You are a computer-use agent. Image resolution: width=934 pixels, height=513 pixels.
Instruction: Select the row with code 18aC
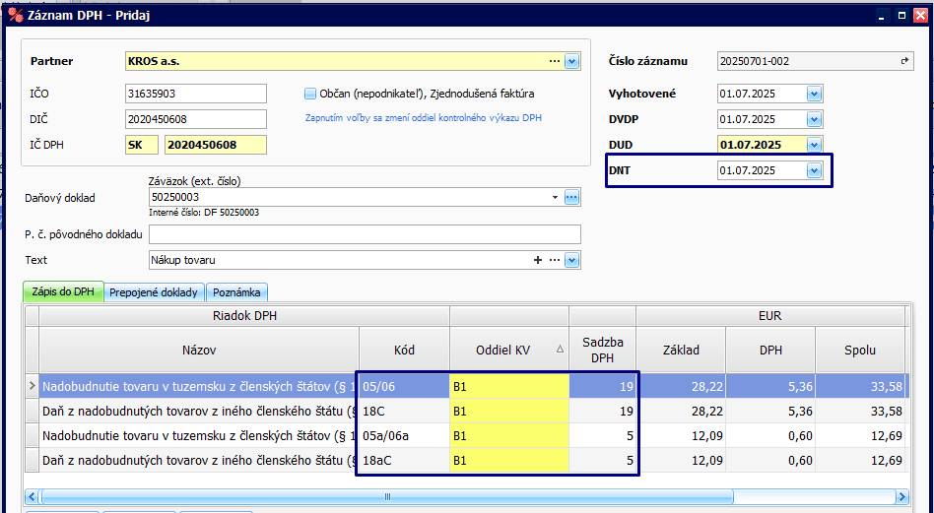pyautogui.click(x=404, y=460)
